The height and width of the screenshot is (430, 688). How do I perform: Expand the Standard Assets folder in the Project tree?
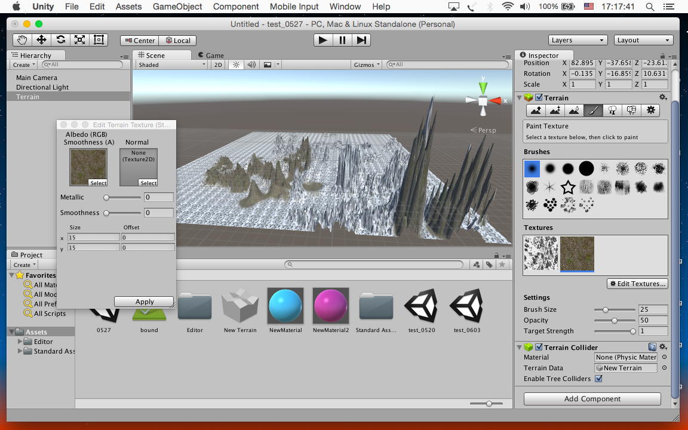(x=21, y=351)
